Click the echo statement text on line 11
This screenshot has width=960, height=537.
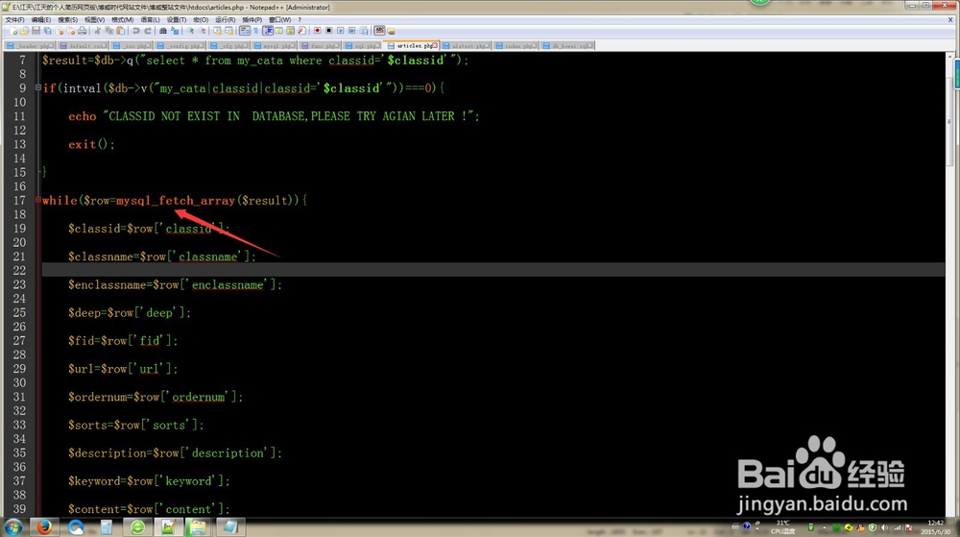tap(274, 115)
